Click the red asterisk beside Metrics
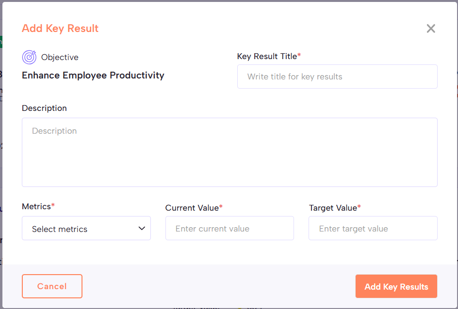 (53, 205)
